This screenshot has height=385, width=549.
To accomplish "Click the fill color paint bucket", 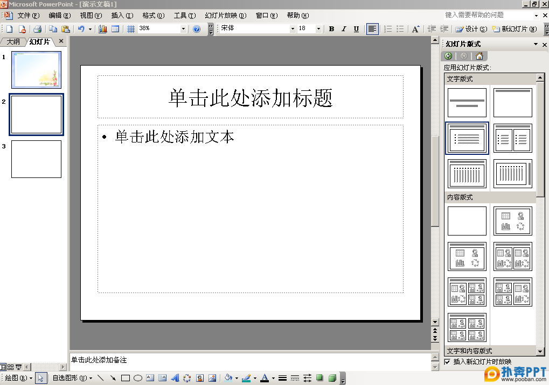I will tap(228, 377).
